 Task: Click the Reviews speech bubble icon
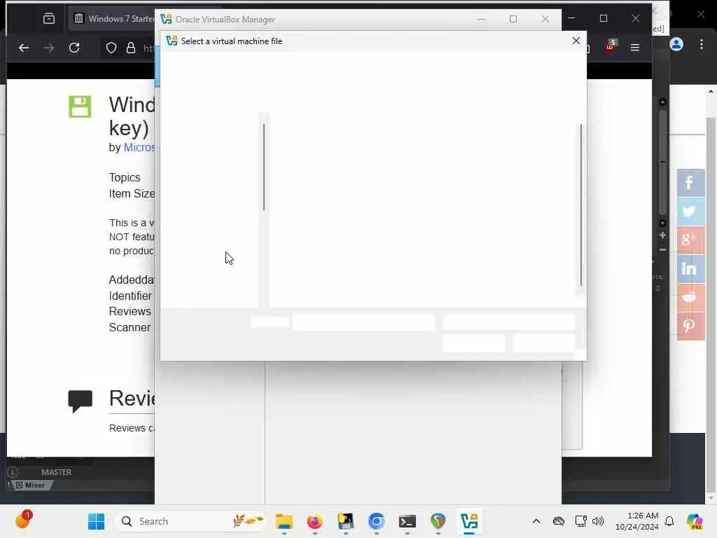coord(80,401)
